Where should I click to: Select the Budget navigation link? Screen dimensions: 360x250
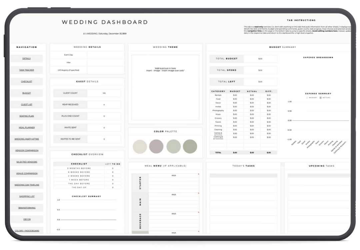pyautogui.click(x=26, y=93)
